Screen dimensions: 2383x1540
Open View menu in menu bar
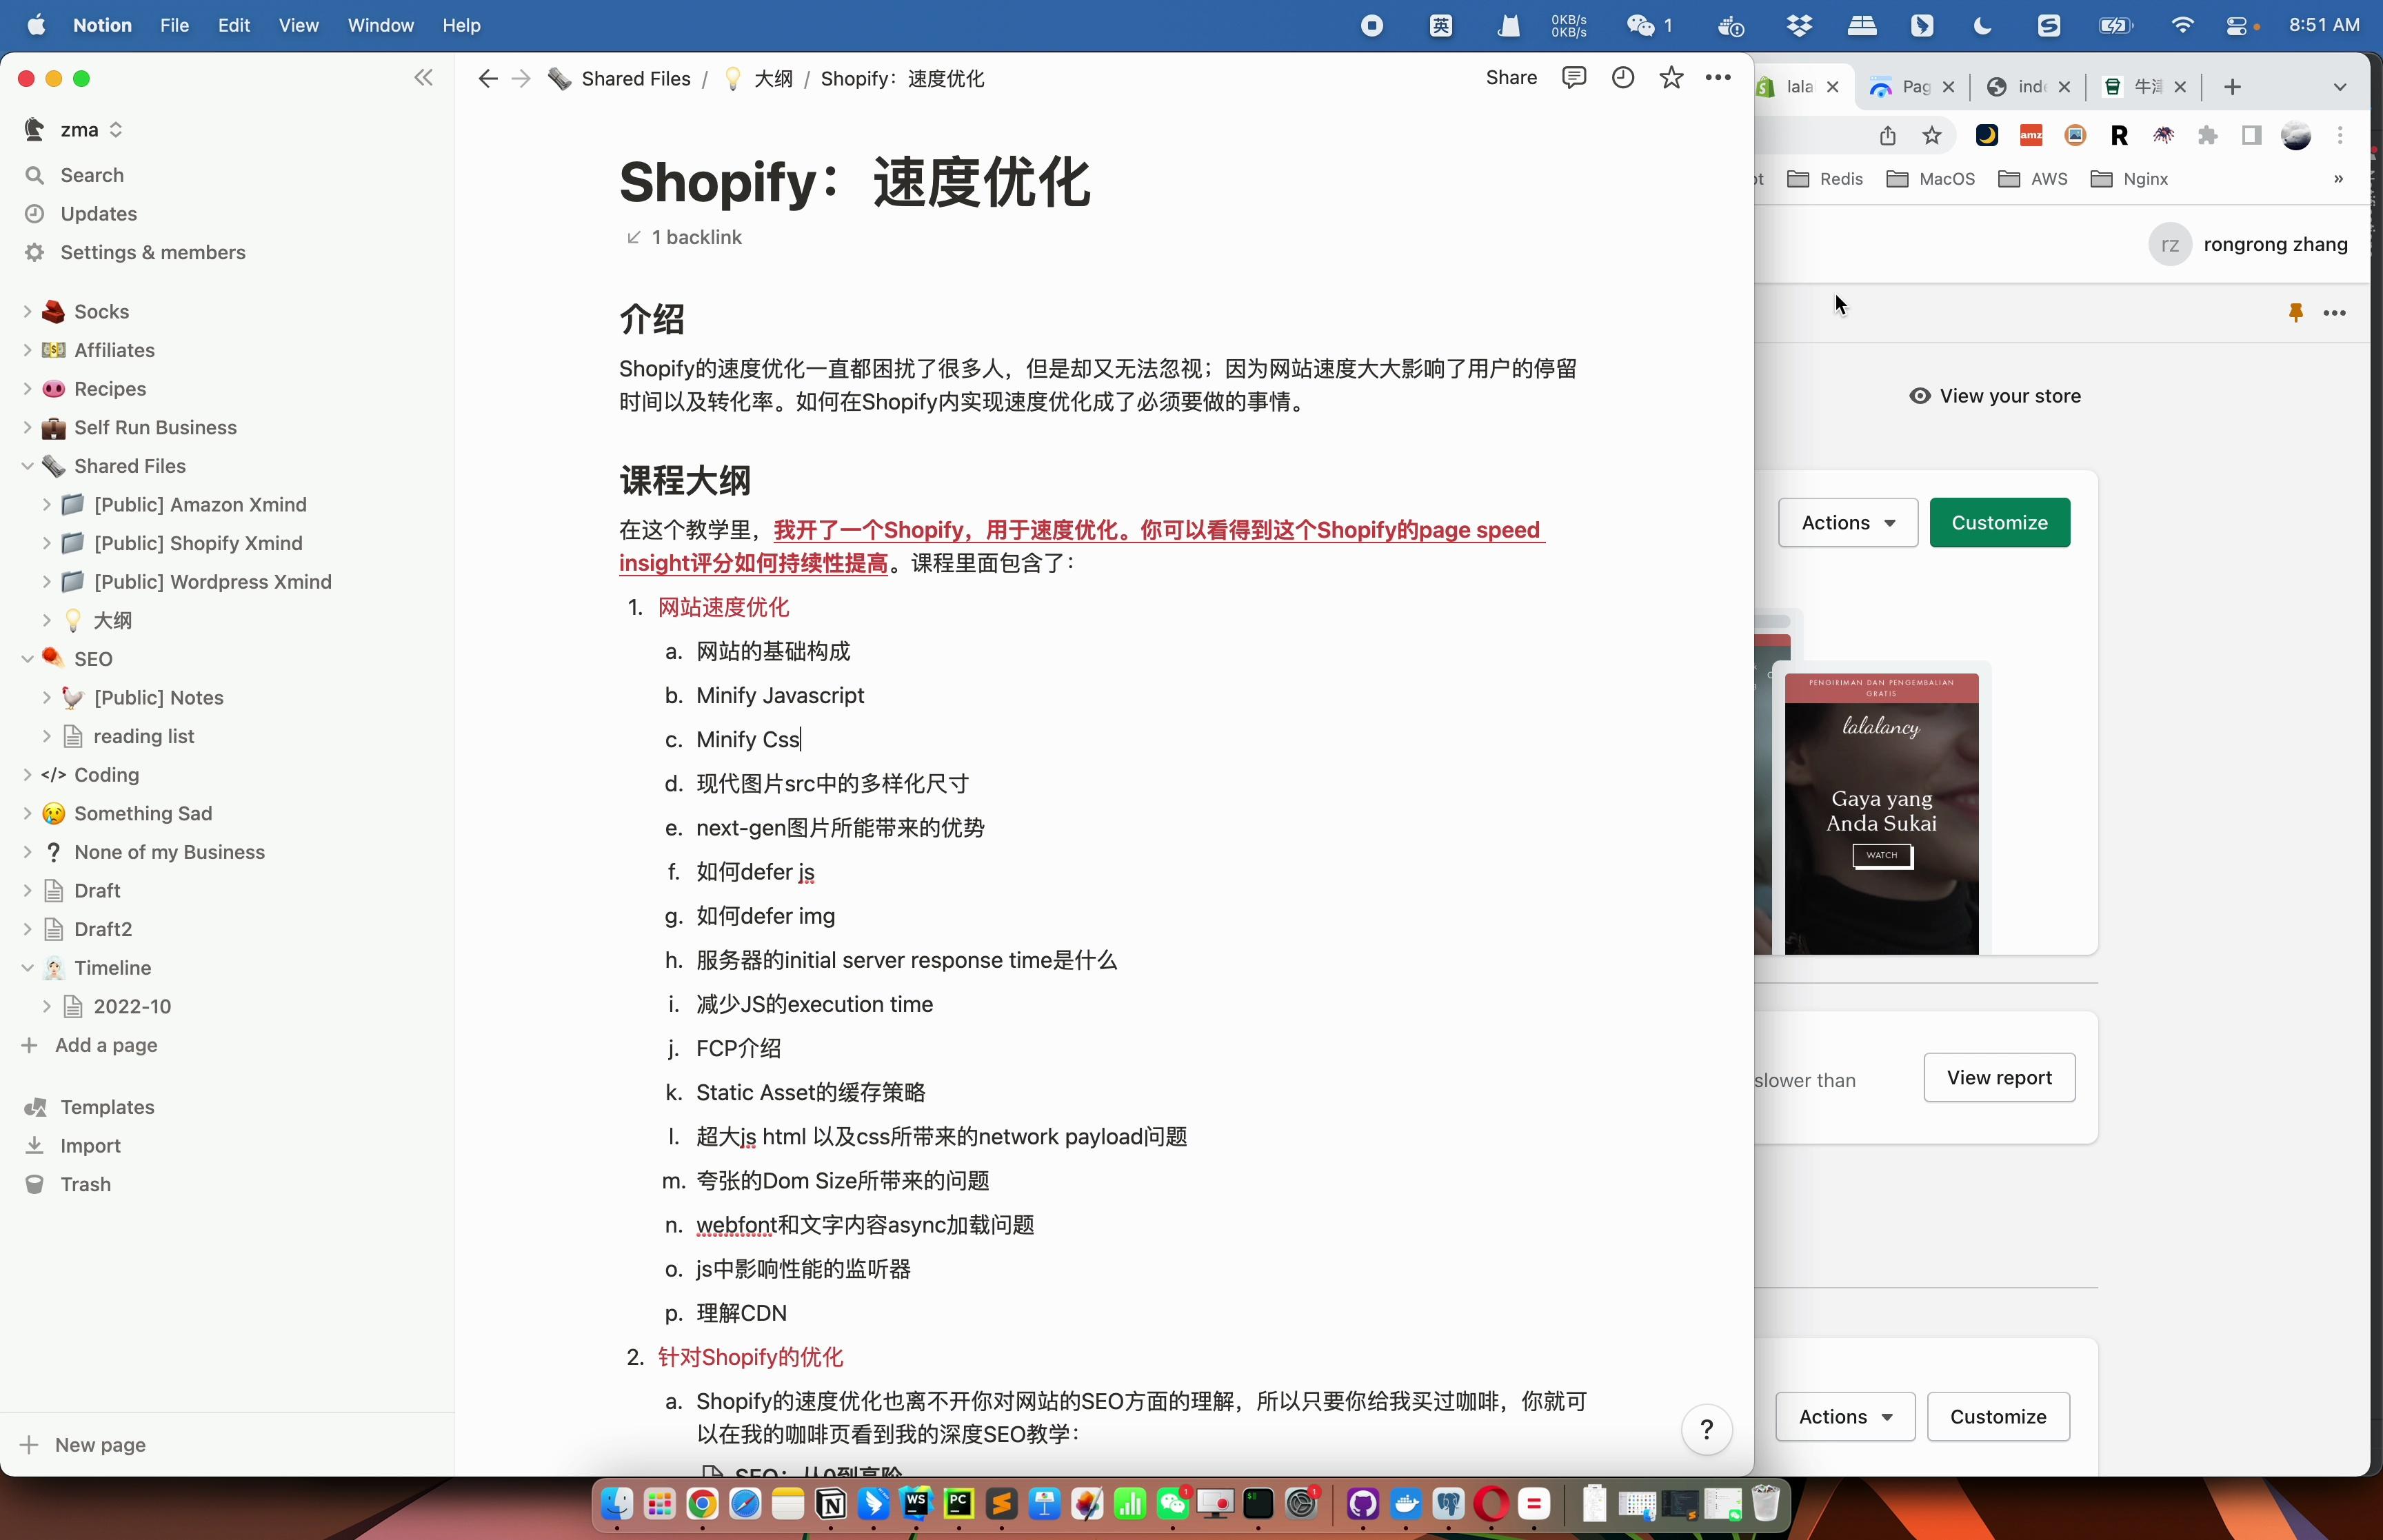pos(298,25)
